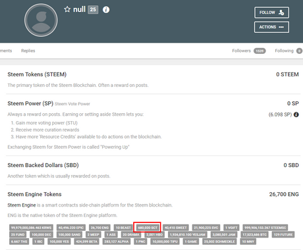Select the 6.667 THS token badge
The width and height of the screenshot is (303, 250).
pos(19,241)
